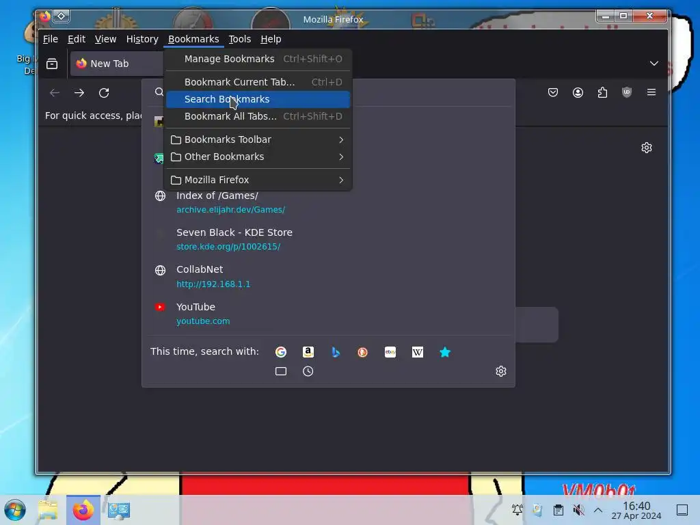This screenshot has height=525, width=700.
Task: Open the Tools menu
Action: (240, 39)
